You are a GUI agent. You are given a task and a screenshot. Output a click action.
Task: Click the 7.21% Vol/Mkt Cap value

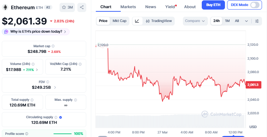coord(66,69)
